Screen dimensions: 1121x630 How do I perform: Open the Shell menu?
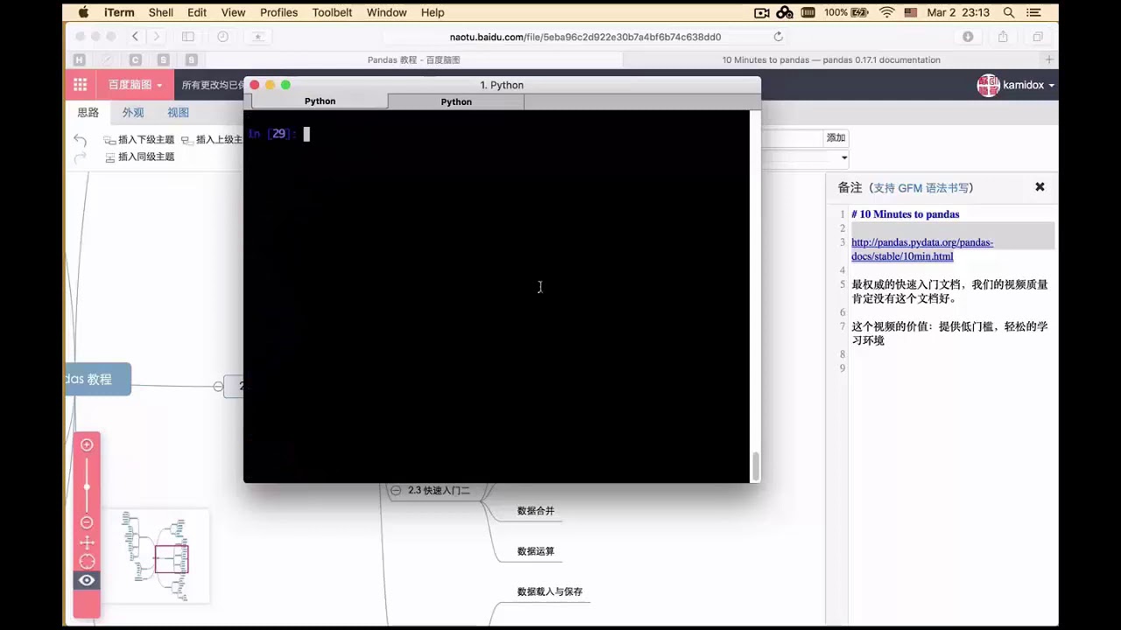161,12
